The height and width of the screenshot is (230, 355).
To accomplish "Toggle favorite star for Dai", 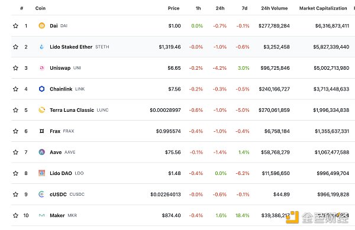I will (x=15, y=25).
